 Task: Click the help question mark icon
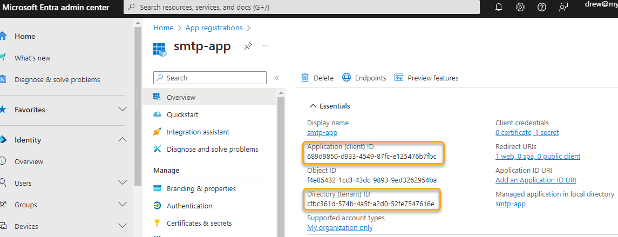(x=542, y=7)
